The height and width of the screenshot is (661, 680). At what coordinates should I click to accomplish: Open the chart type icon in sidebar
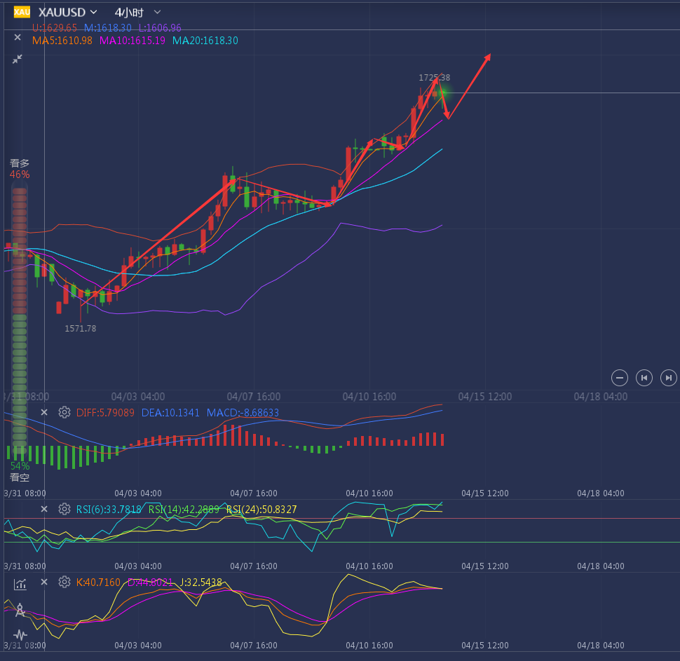(20, 584)
